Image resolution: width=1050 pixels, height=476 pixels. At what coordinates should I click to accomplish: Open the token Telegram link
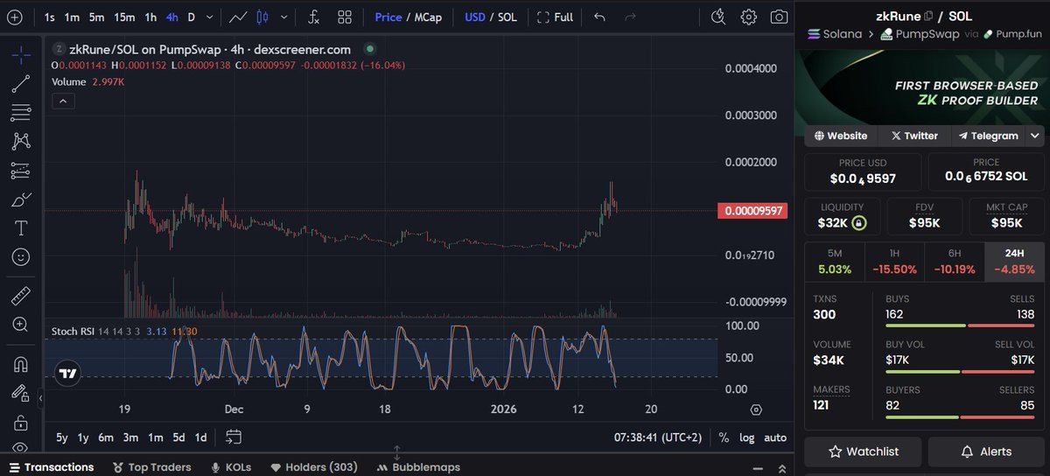[x=988, y=136]
